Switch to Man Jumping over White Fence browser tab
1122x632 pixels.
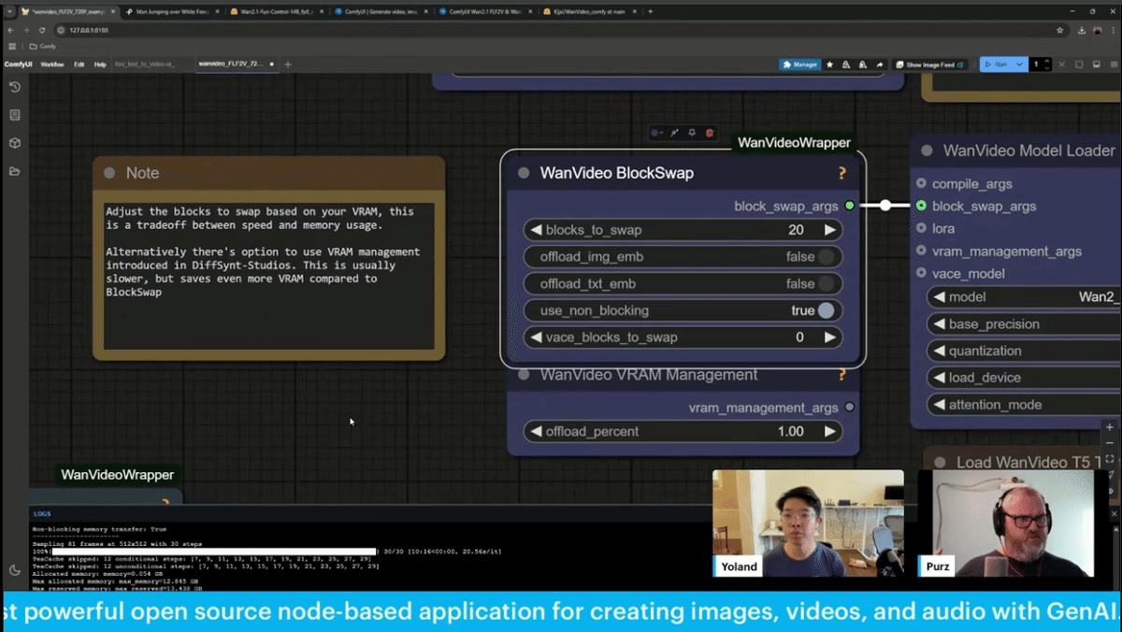tap(172, 11)
